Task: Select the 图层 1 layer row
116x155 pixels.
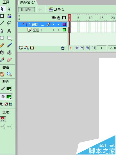Action: coord(42,30)
